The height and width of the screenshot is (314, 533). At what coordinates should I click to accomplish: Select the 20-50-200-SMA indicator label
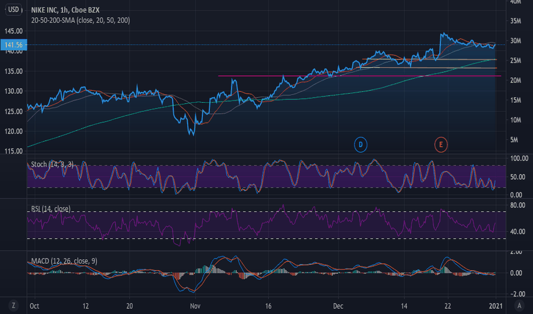tap(81, 21)
